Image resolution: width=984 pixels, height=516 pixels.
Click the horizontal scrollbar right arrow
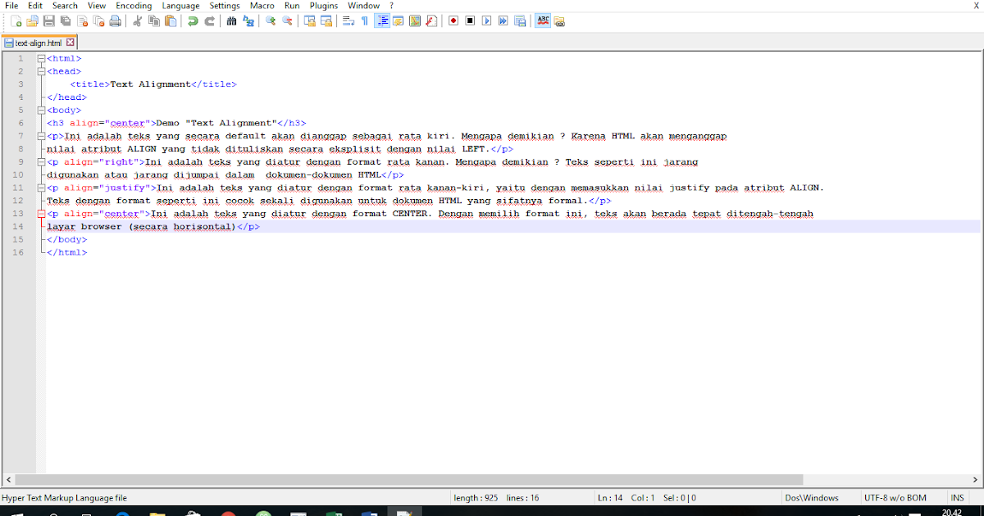[975, 479]
